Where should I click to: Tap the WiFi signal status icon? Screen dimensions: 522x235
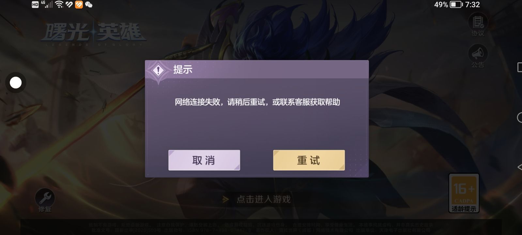point(59,5)
